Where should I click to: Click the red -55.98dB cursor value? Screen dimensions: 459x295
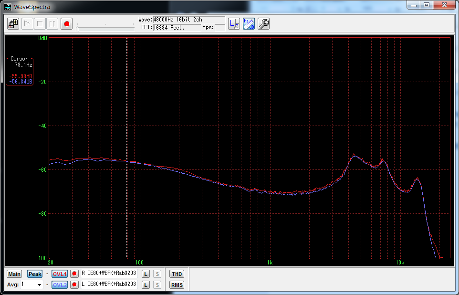point(21,76)
